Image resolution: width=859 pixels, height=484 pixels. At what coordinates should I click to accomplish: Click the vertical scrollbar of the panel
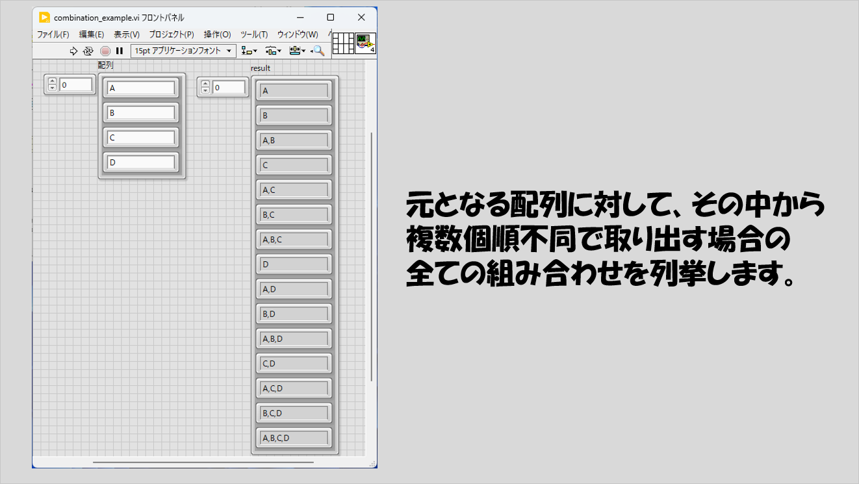click(372, 260)
